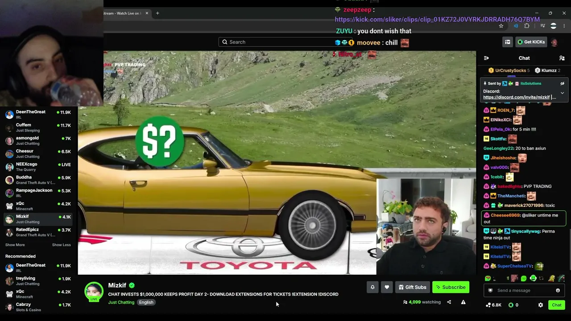Hide the pinned message with the crossed-eye icon

point(562,83)
